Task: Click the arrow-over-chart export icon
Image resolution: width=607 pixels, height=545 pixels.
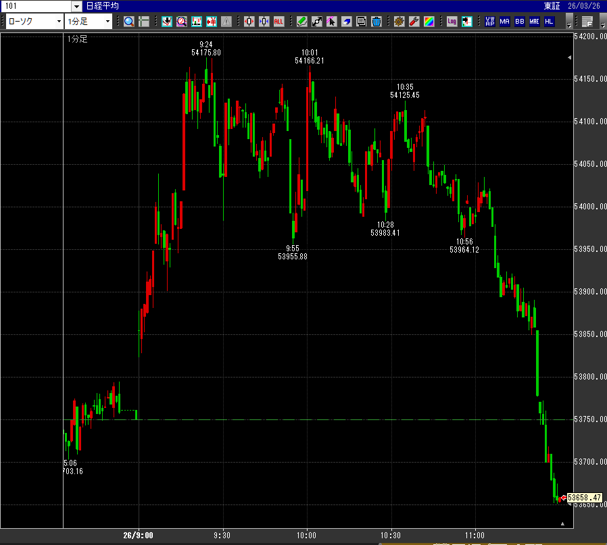Action: point(467,22)
